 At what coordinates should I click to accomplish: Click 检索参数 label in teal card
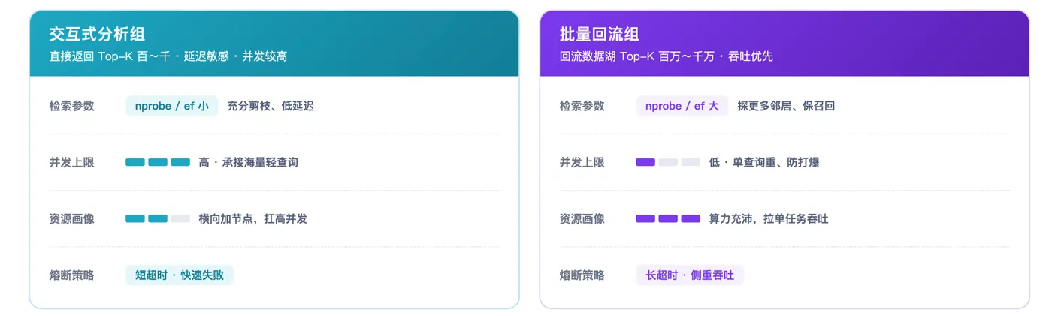click(x=72, y=106)
